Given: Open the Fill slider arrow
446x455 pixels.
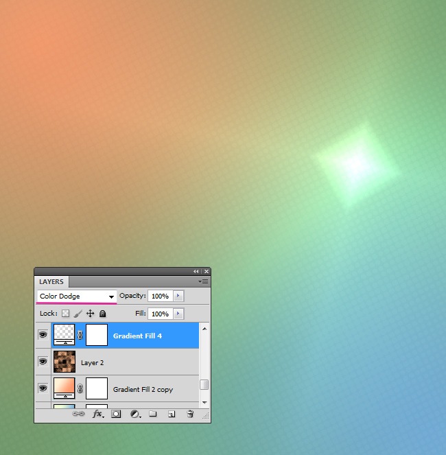Looking at the screenshot, I should 178,314.
